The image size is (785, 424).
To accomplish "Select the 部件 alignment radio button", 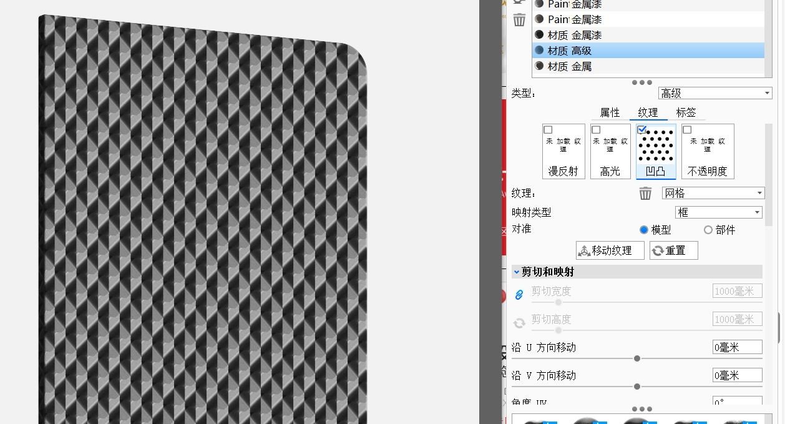I will [x=708, y=230].
